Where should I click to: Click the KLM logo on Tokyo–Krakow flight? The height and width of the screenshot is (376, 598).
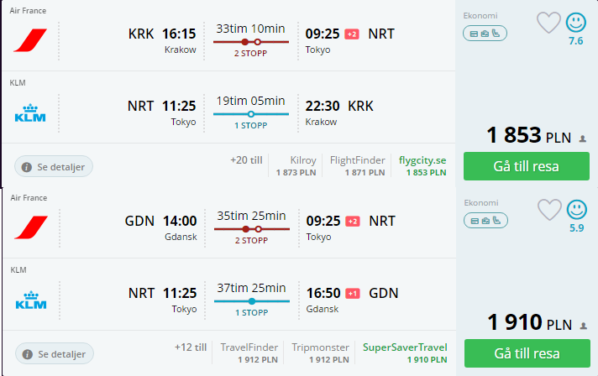point(30,112)
